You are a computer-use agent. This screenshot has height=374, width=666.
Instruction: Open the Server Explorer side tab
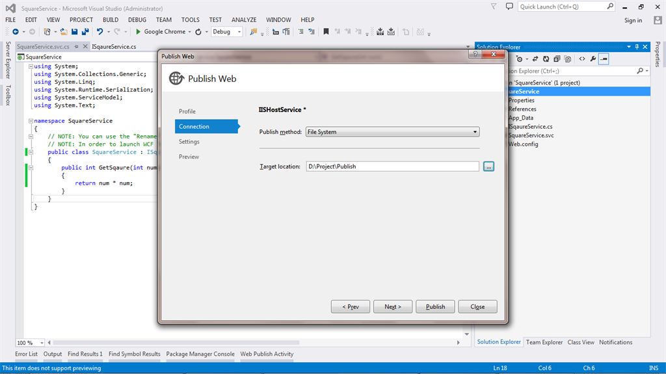pos(8,60)
